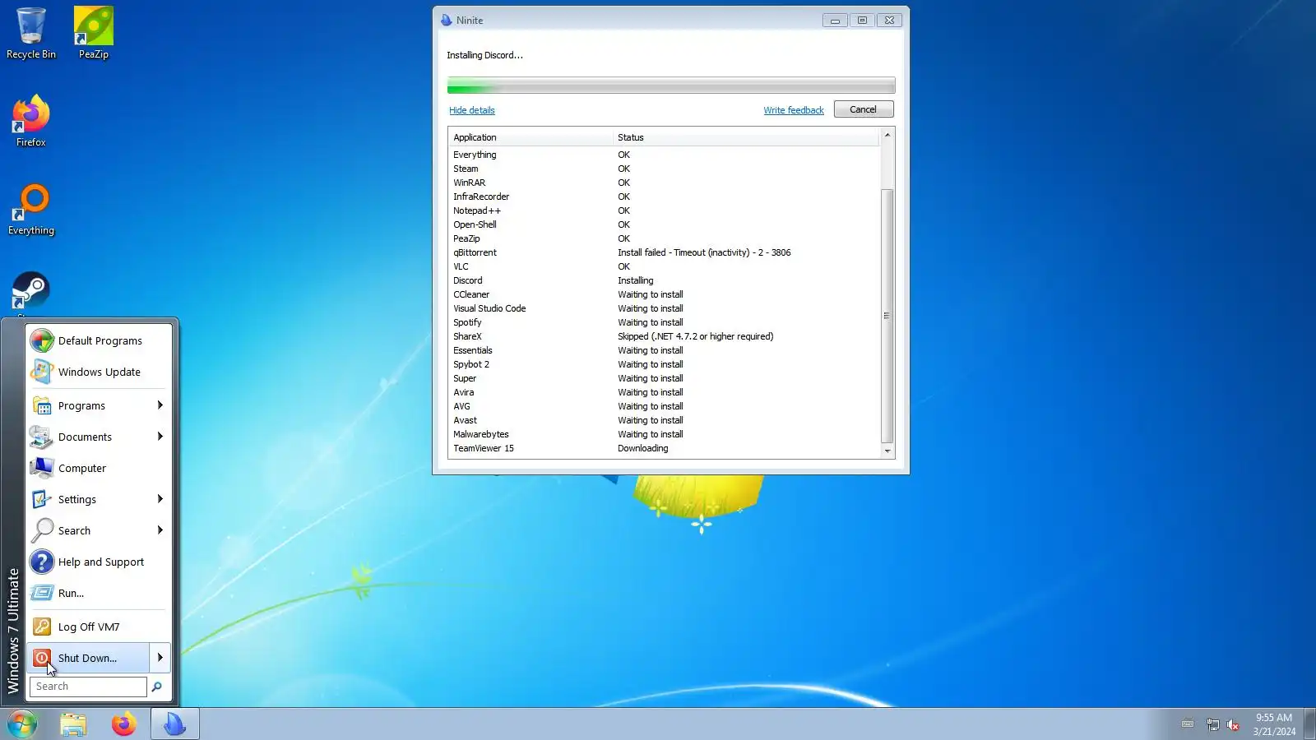
Task: Select the ShareX row in the list
Action: click(665, 336)
